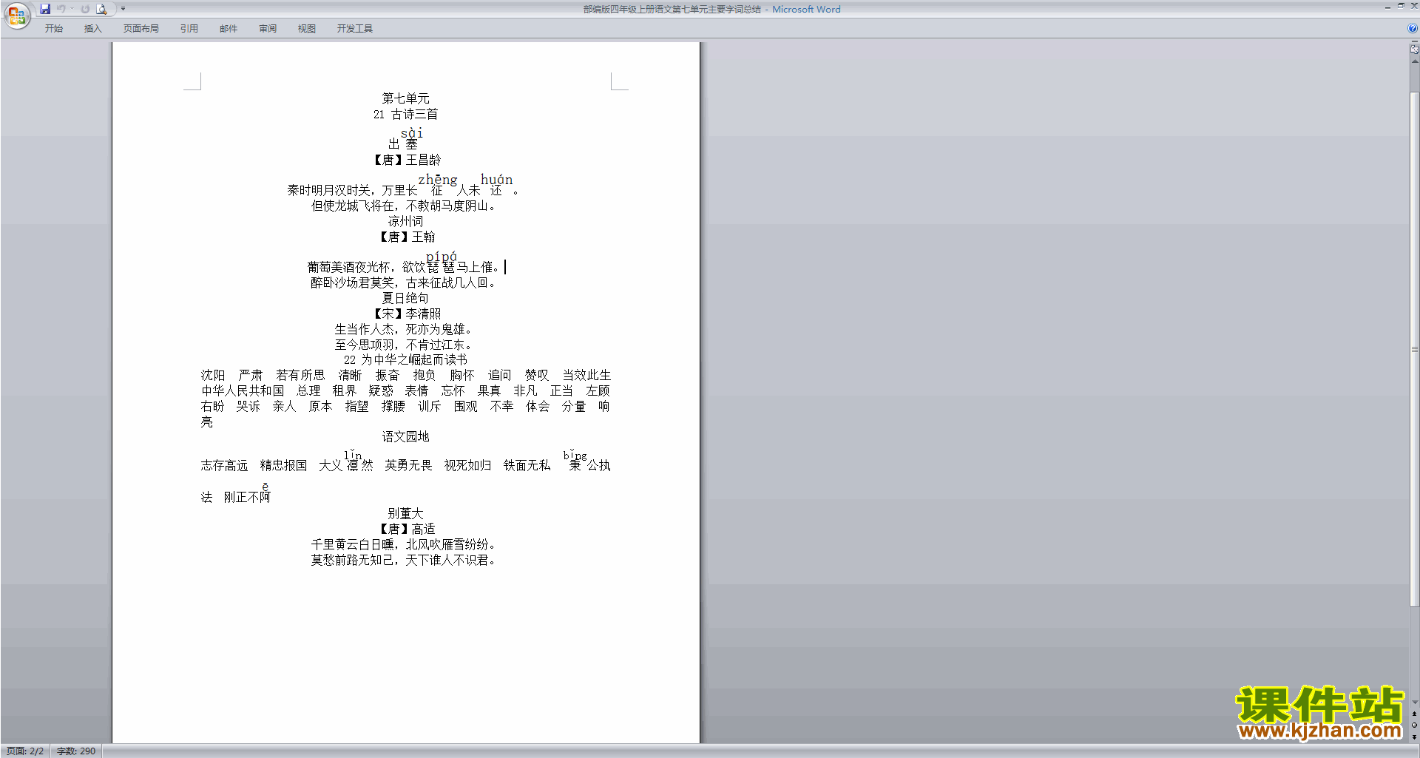
Task: Click the verse 但使龙城飞将在
Action: click(352, 206)
